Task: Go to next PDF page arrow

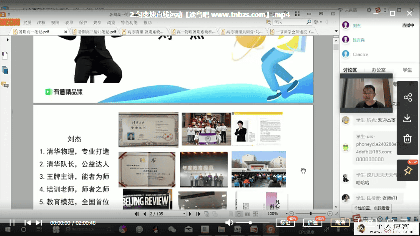Action: [190, 214]
